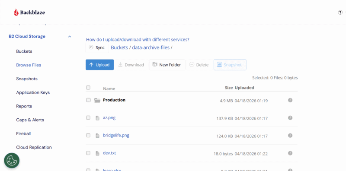Open Browse Files in the sidebar
The width and height of the screenshot is (346, 171).
[29, 65]
